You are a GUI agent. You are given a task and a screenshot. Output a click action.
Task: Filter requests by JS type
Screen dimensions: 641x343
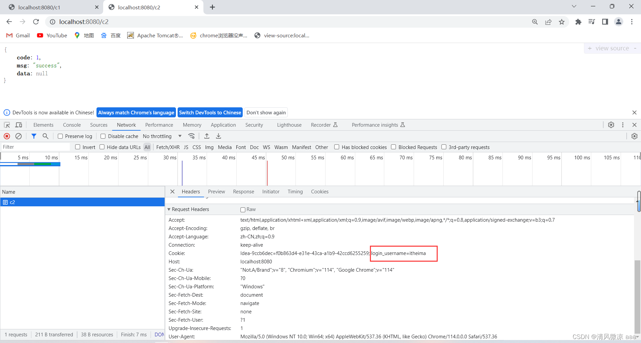(x=186, y=147)
